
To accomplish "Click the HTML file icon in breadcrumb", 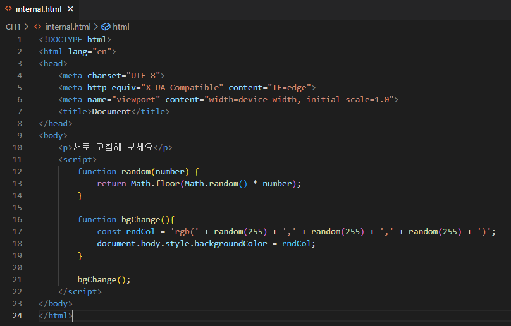I will click(x=38, y=27).
